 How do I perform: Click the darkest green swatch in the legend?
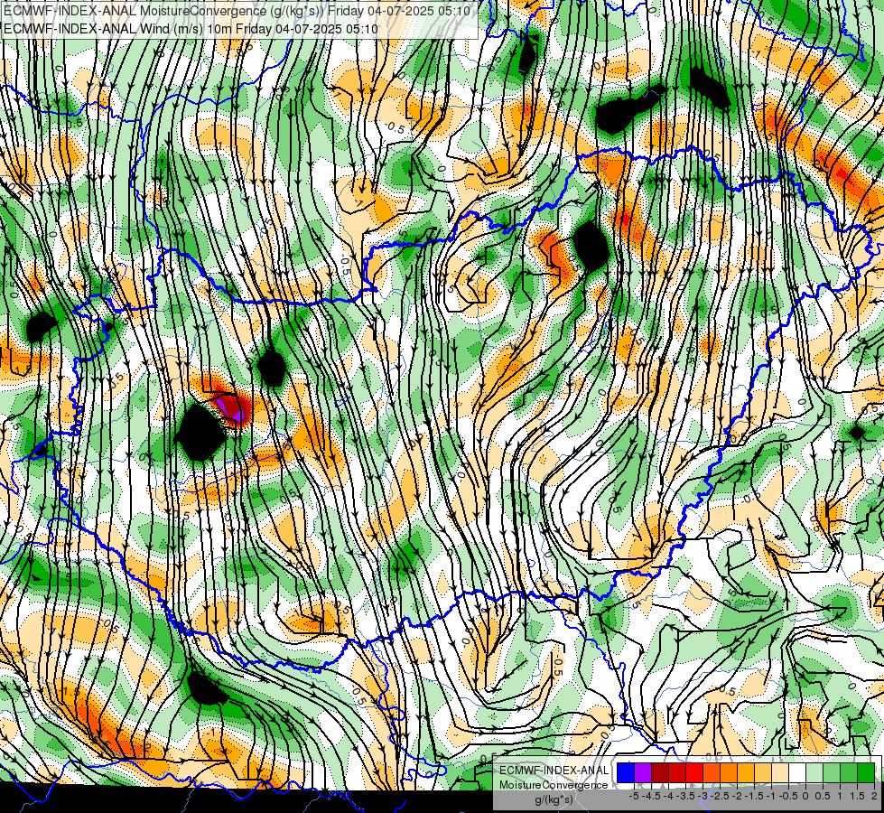coord(866,772)
